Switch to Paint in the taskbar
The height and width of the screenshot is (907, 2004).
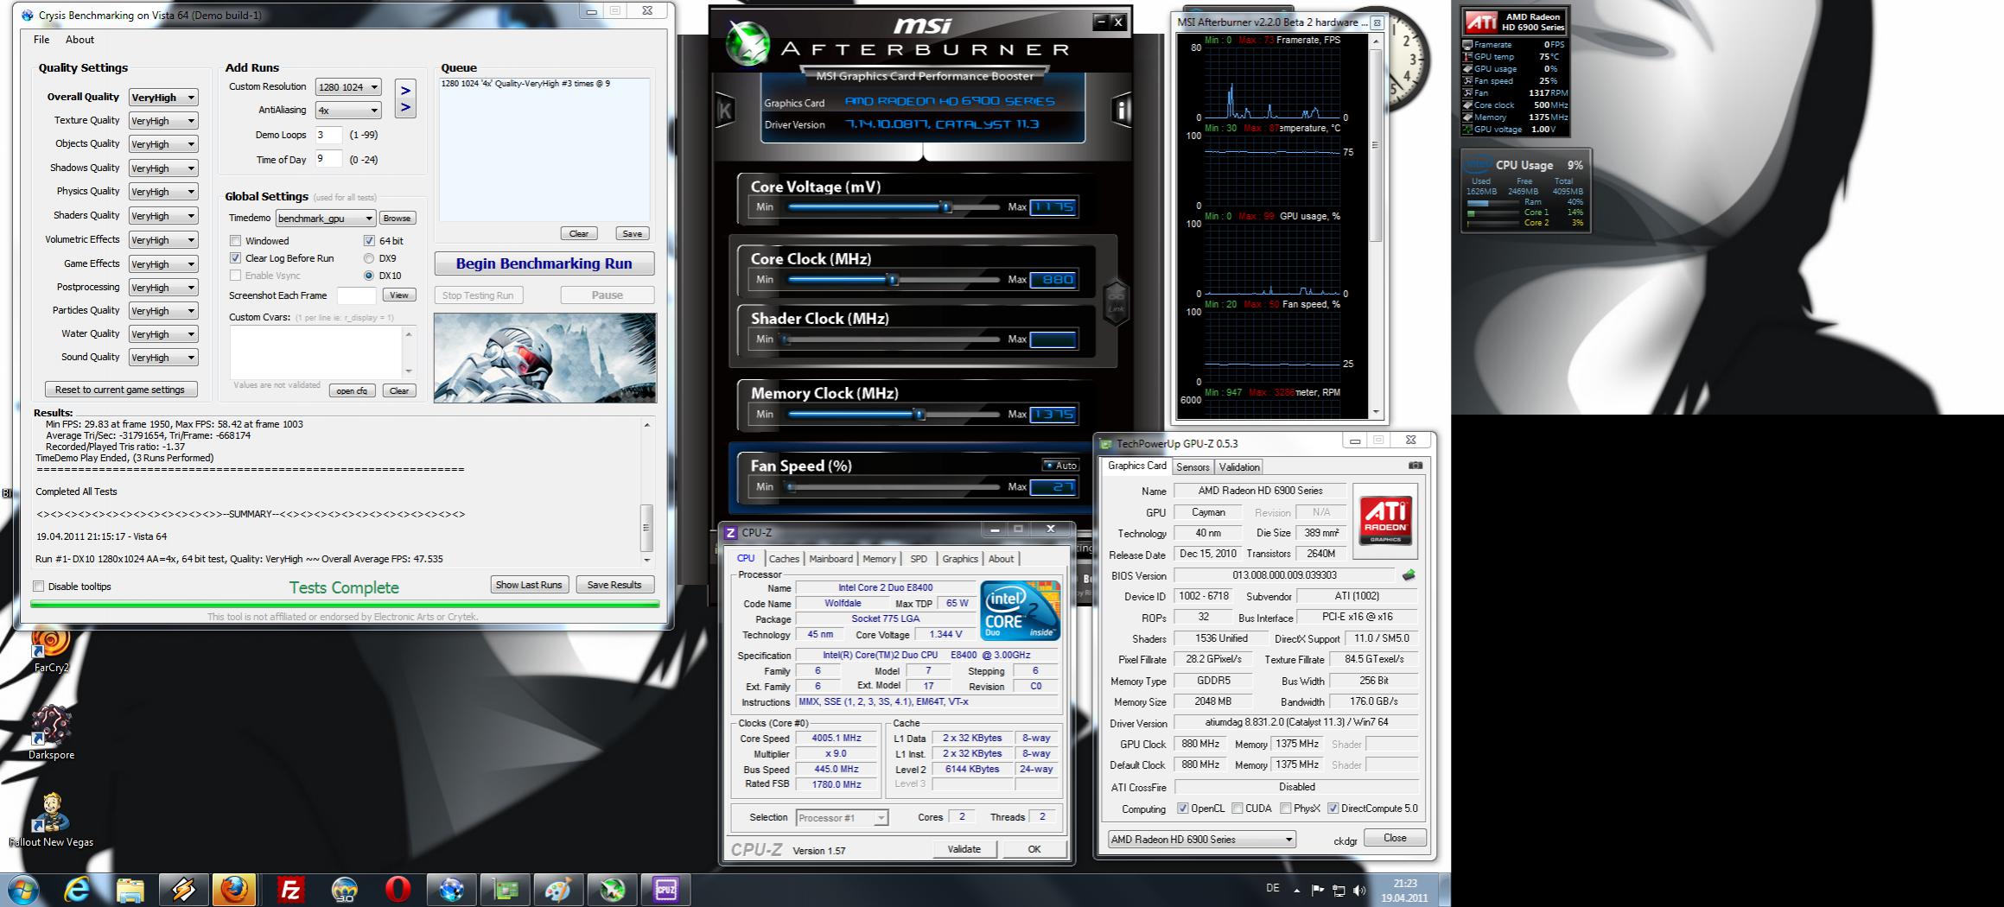(x=558, y=890)
